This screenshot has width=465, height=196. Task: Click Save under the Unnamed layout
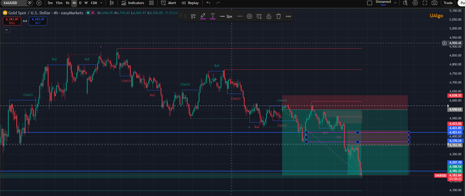383,5
